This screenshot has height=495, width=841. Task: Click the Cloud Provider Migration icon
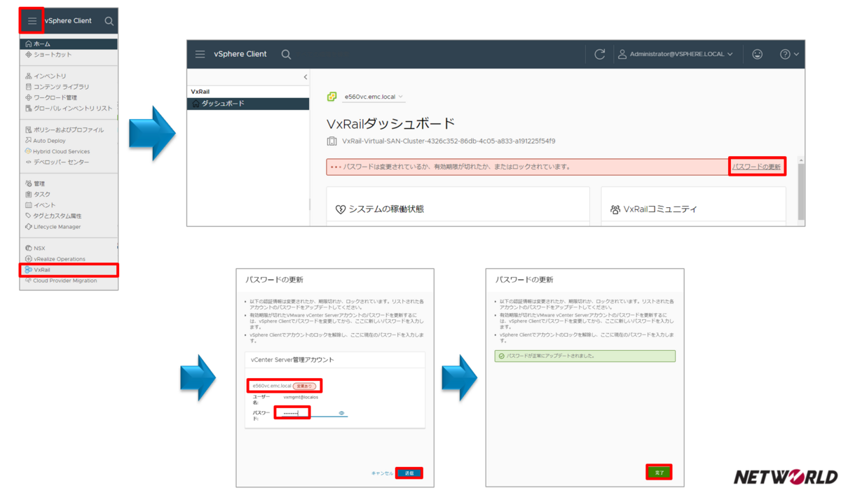(28, 280)
